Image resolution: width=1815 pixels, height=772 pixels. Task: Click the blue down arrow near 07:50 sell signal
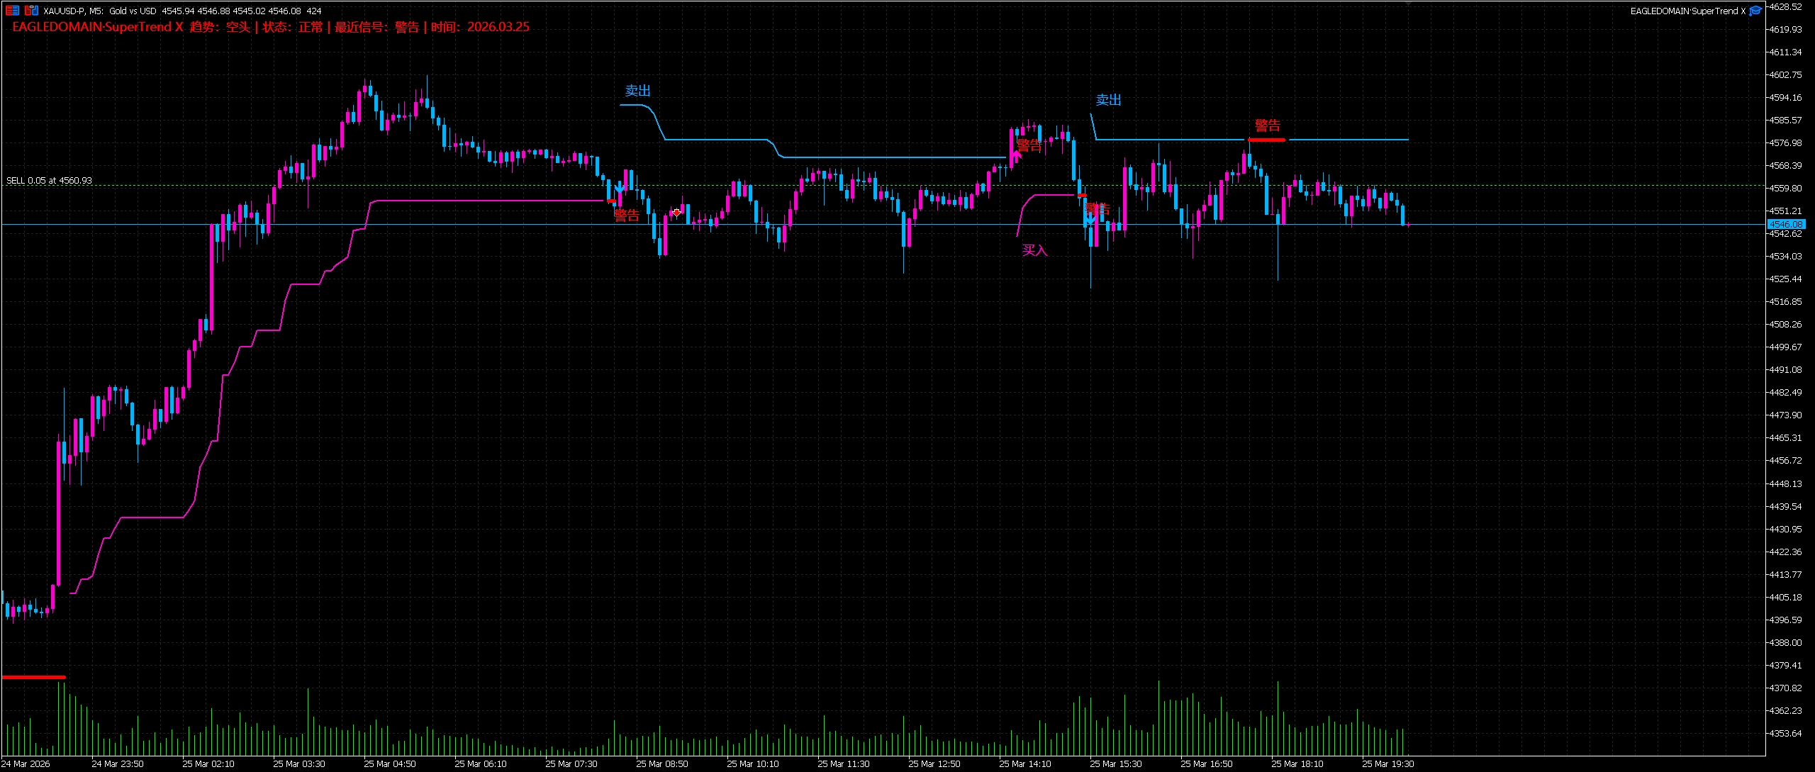[620, 189]
